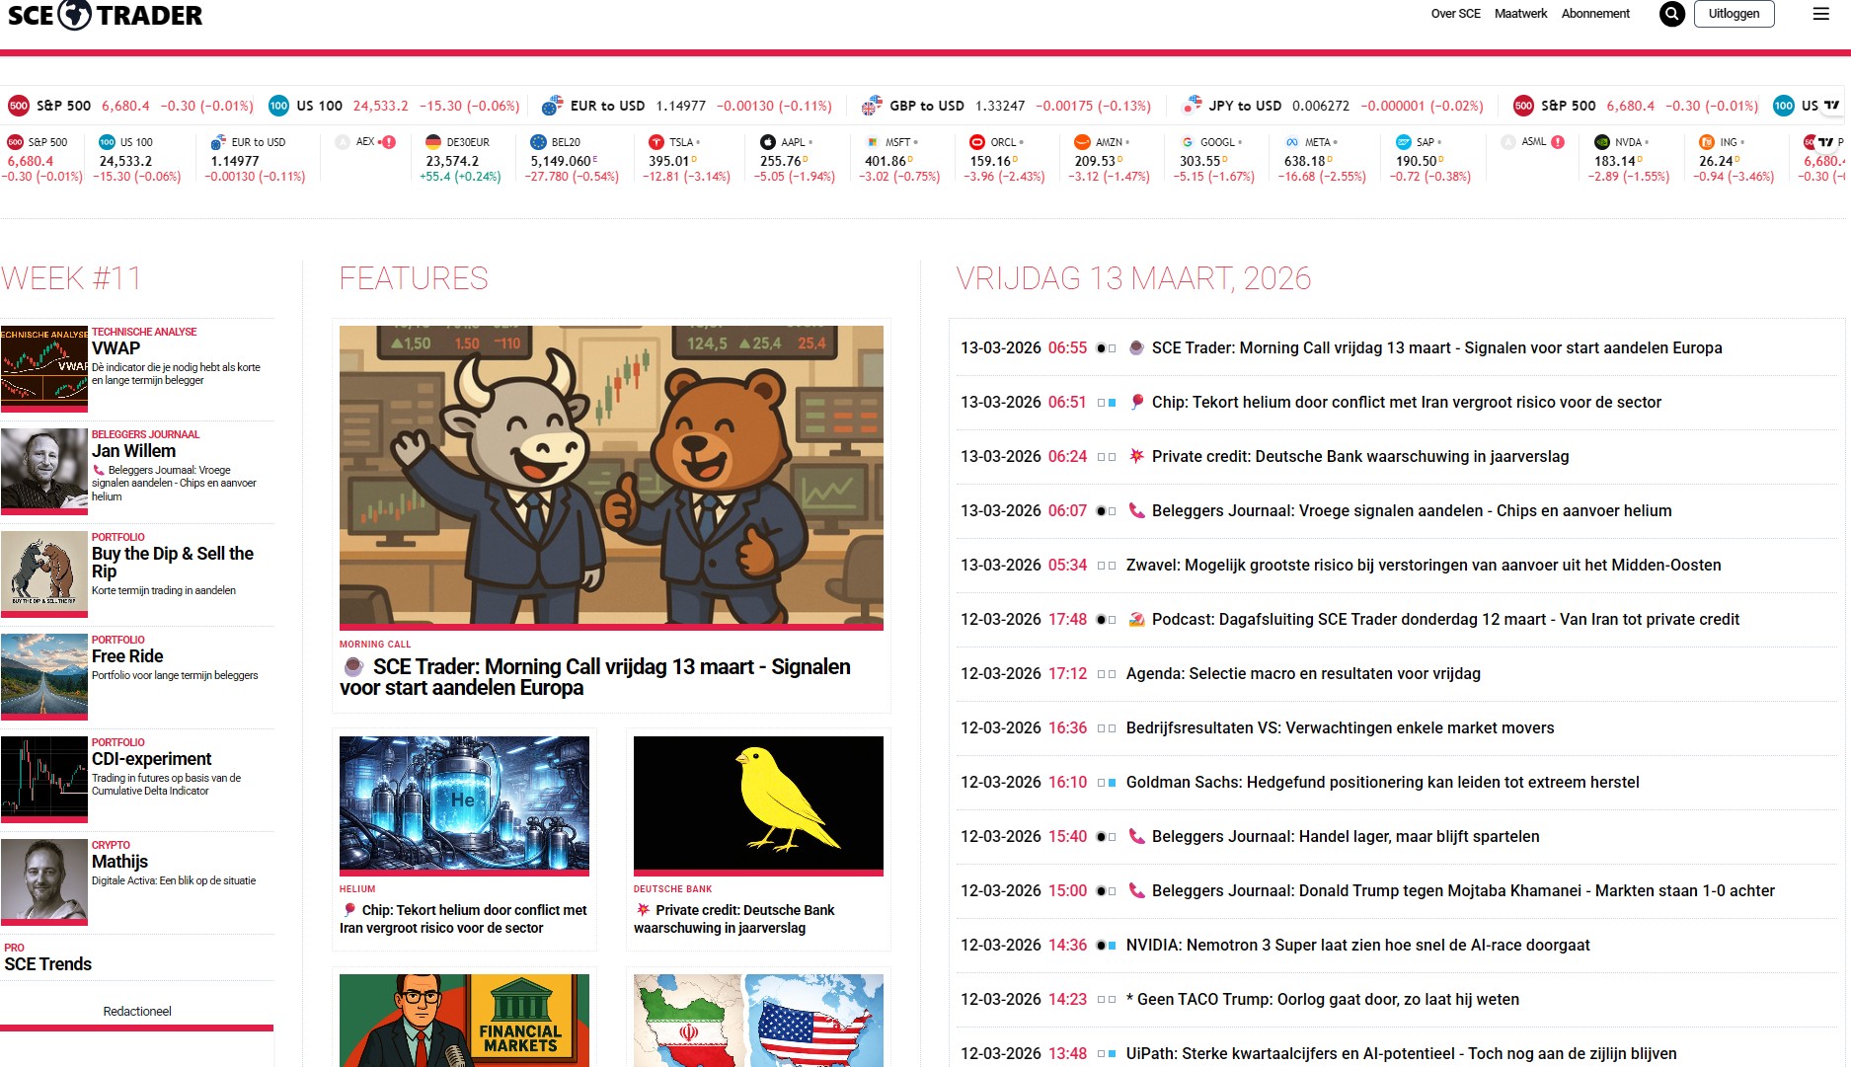The image size is (1851, 1067).
Task: Click the "VRIJDAG 13 MAART, 2026" heading
Action: [x=1133, y=278]
